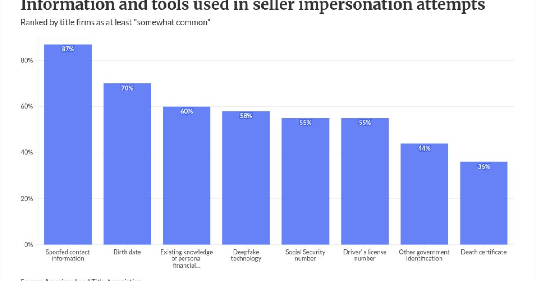Click the Source American Land Title Association text
Screen dimensions: 536x281
point(81,280)
